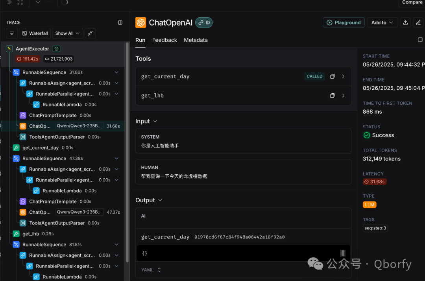Click the first RunnableLambda link icon
The width and height of the screenshot is (425, 281).
click(x=36, y=105)
